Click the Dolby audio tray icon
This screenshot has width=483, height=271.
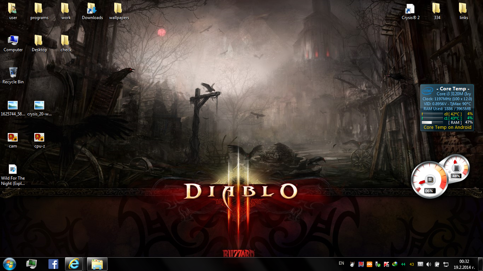click(x=420, y=264)
